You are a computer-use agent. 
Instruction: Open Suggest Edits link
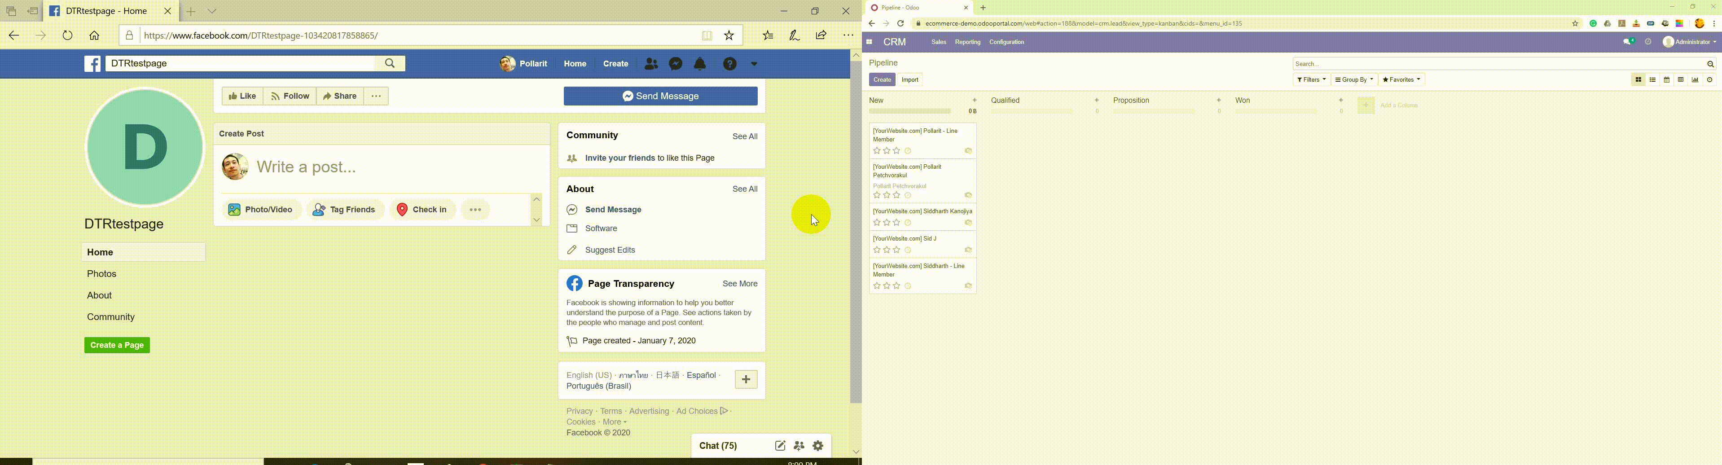coord(611,250)
